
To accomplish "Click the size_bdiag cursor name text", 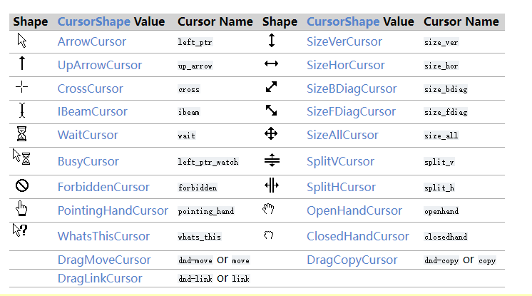I will pyautogui.click(x=446, y=89).
